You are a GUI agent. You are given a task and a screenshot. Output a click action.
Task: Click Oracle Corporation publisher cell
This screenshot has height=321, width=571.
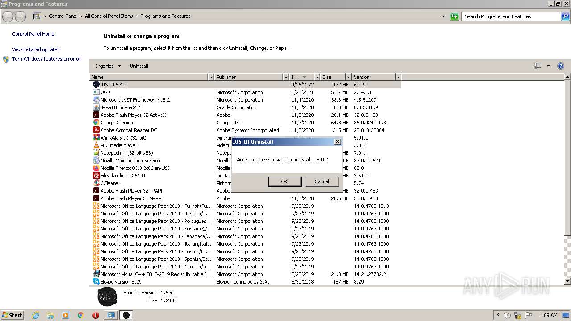click(x=237, y=107)
